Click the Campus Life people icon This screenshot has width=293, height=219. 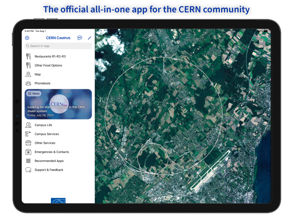coord(28,125)
